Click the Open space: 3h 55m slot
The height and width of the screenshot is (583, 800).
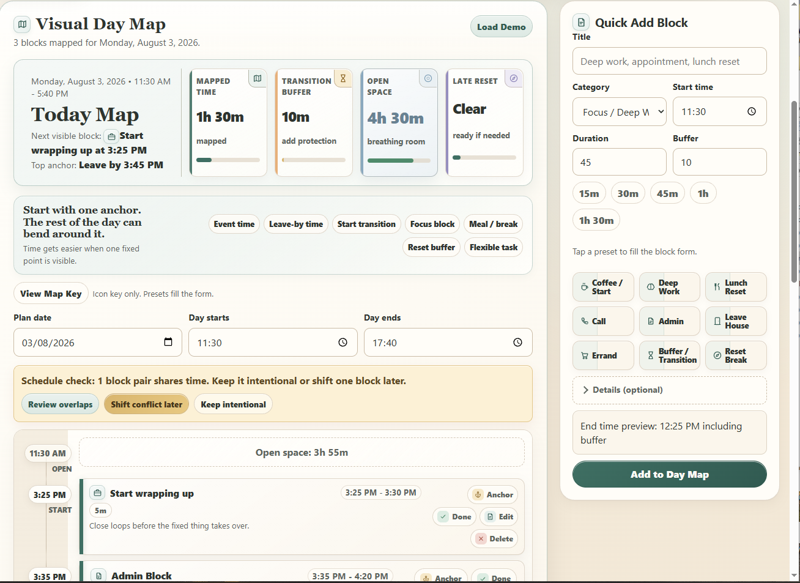point(302,452)
